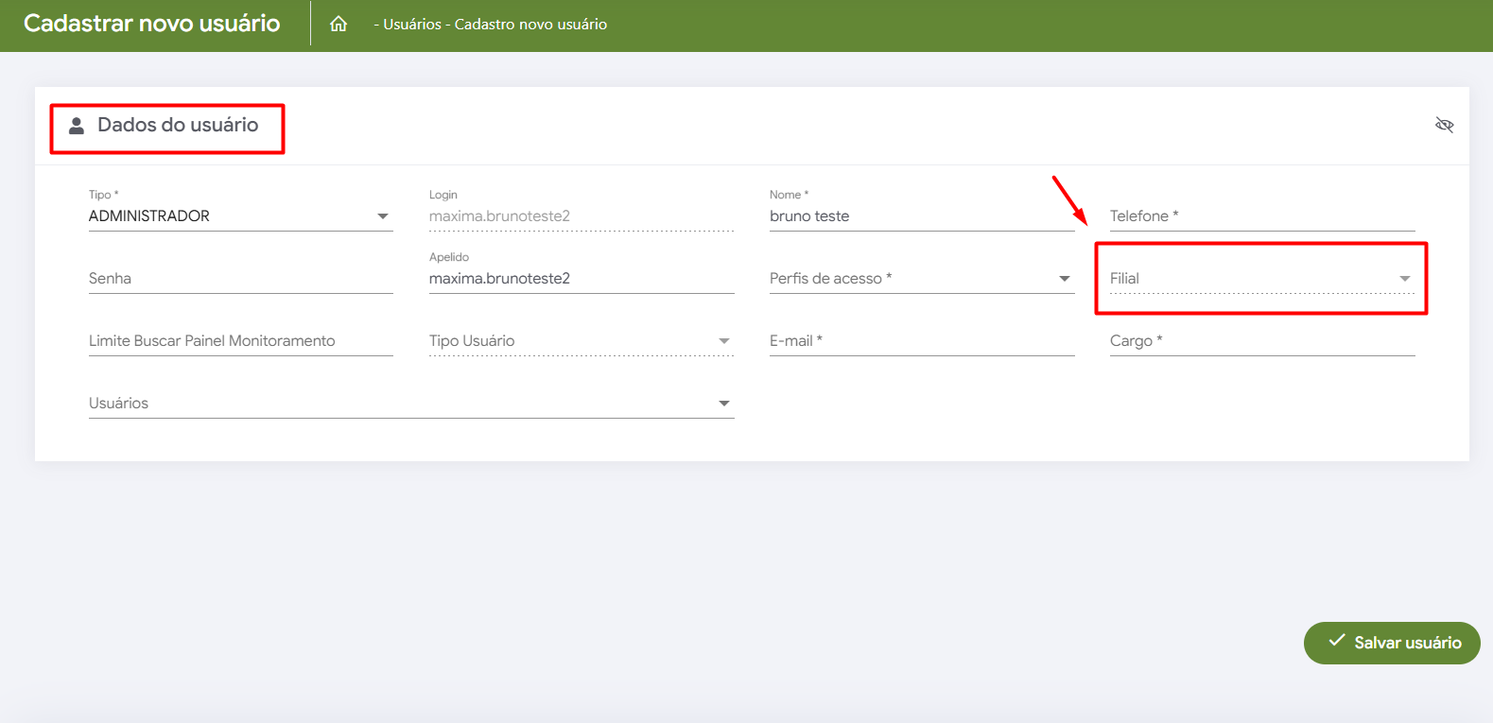Click the home icon in breadcrumb
Image resolution: width=1493 pixels, height=723 pixels.
339,25
